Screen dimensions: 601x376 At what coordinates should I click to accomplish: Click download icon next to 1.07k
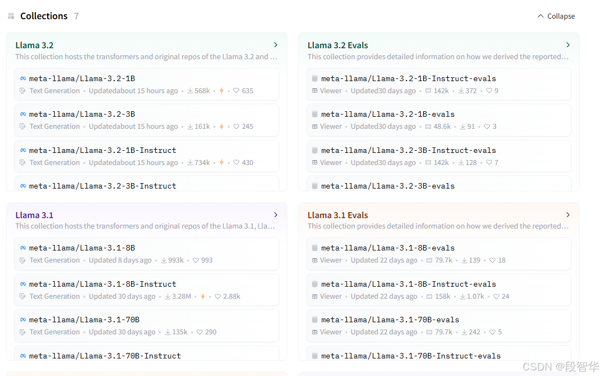(x=463, y=297)
